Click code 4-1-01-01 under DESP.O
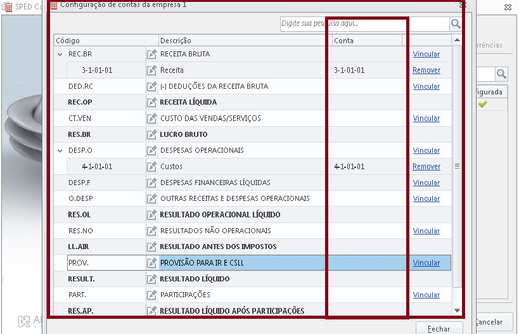The height and width of the screenshot is (334, 519). point(97,167)
